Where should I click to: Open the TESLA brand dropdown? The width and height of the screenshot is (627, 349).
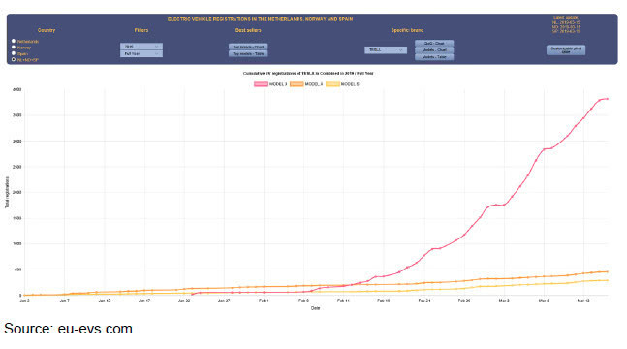pyautogui.click(x=386, y=50)
